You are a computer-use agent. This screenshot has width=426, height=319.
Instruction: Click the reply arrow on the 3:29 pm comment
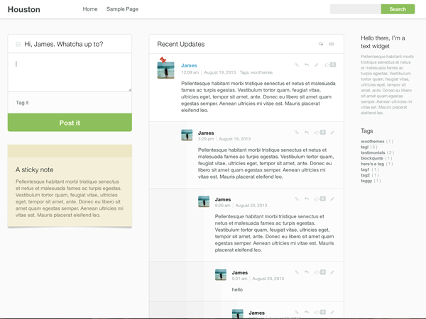coord(307,133)
